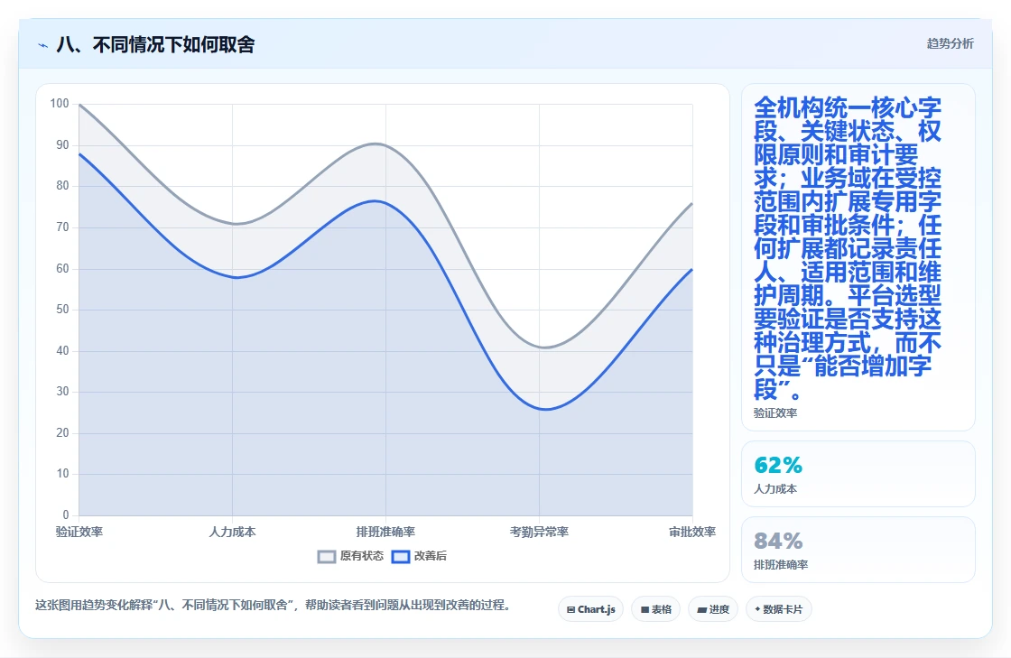Click the chart caption starting 这张图用趋势变化解释

[274, 605]
